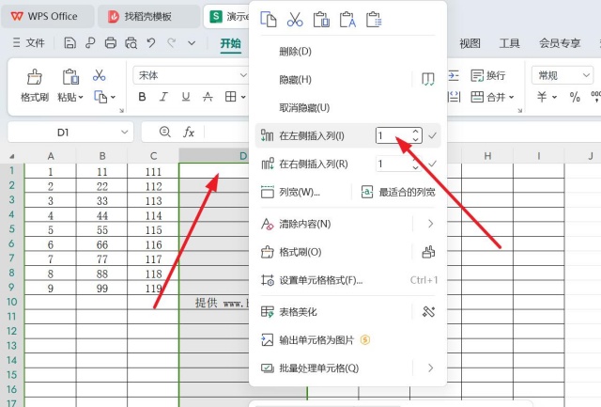The height and width of the screenshot is (407, 601).
Task: Click the paste special icon in context menu
Action: (374, 19)
